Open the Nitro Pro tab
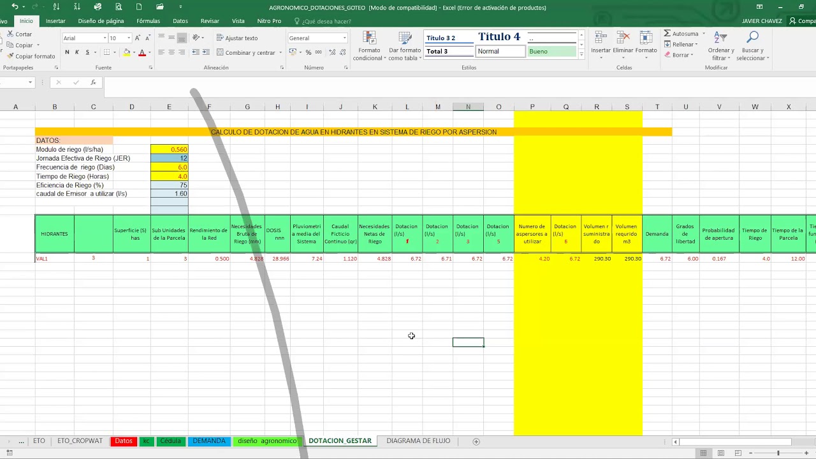This screenshot has height=459, width=816. pos(269,21)
